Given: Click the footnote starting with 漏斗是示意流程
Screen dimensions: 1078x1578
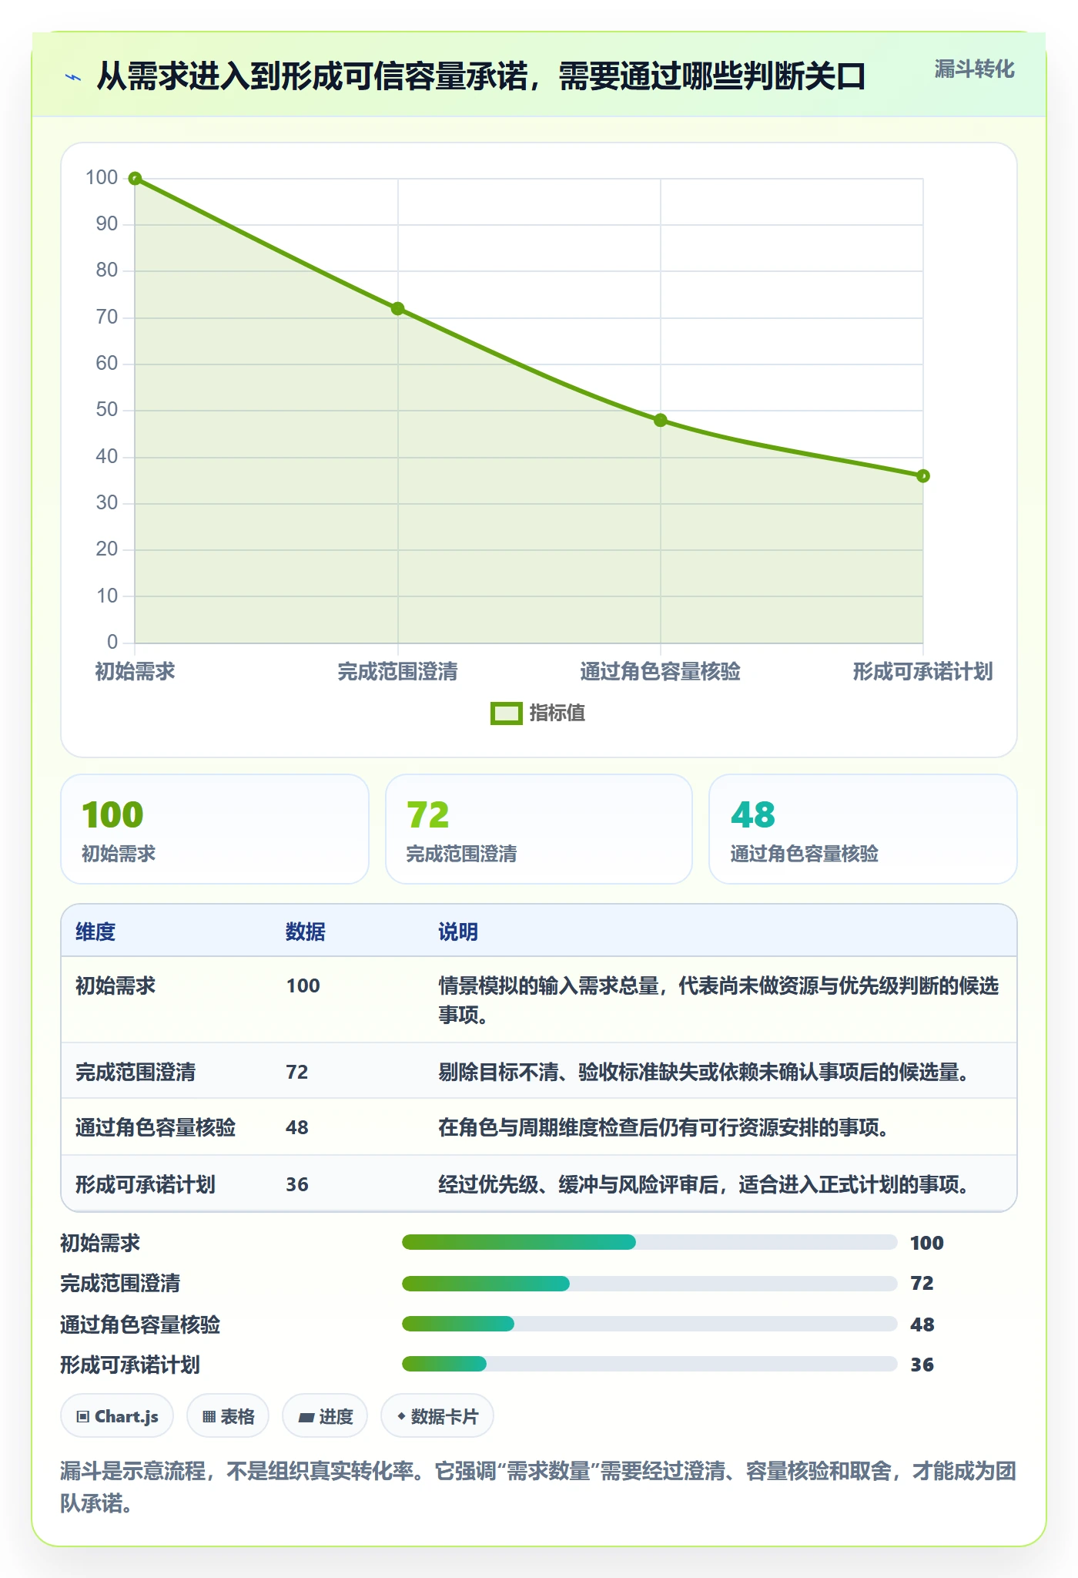Looking at the screenshot, I should click(x=538, y=1487).
